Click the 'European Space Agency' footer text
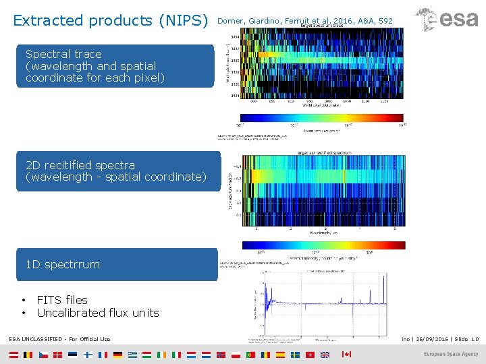 click(x=451, y=354)
